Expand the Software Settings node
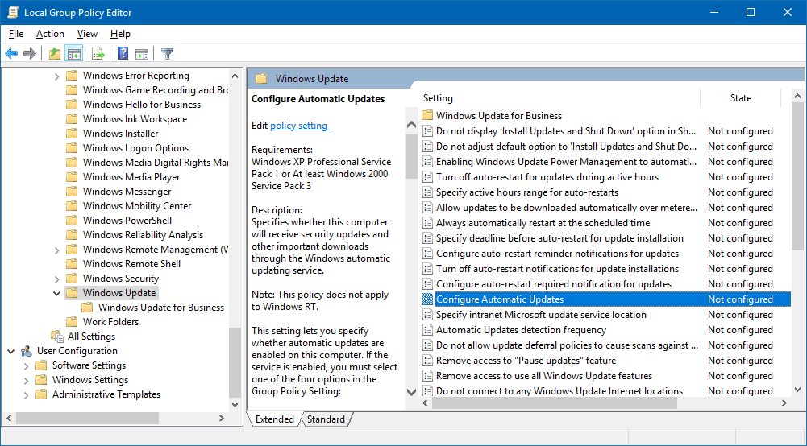This screenshot has height=446, width=807. (x=27, y=365)
